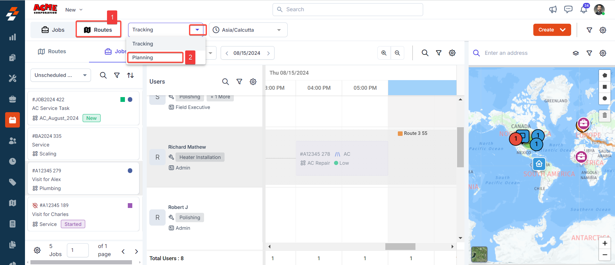Toggle the satellite map view thumbnail
Viewport: 615px width, 265px height.
point(479,254)
